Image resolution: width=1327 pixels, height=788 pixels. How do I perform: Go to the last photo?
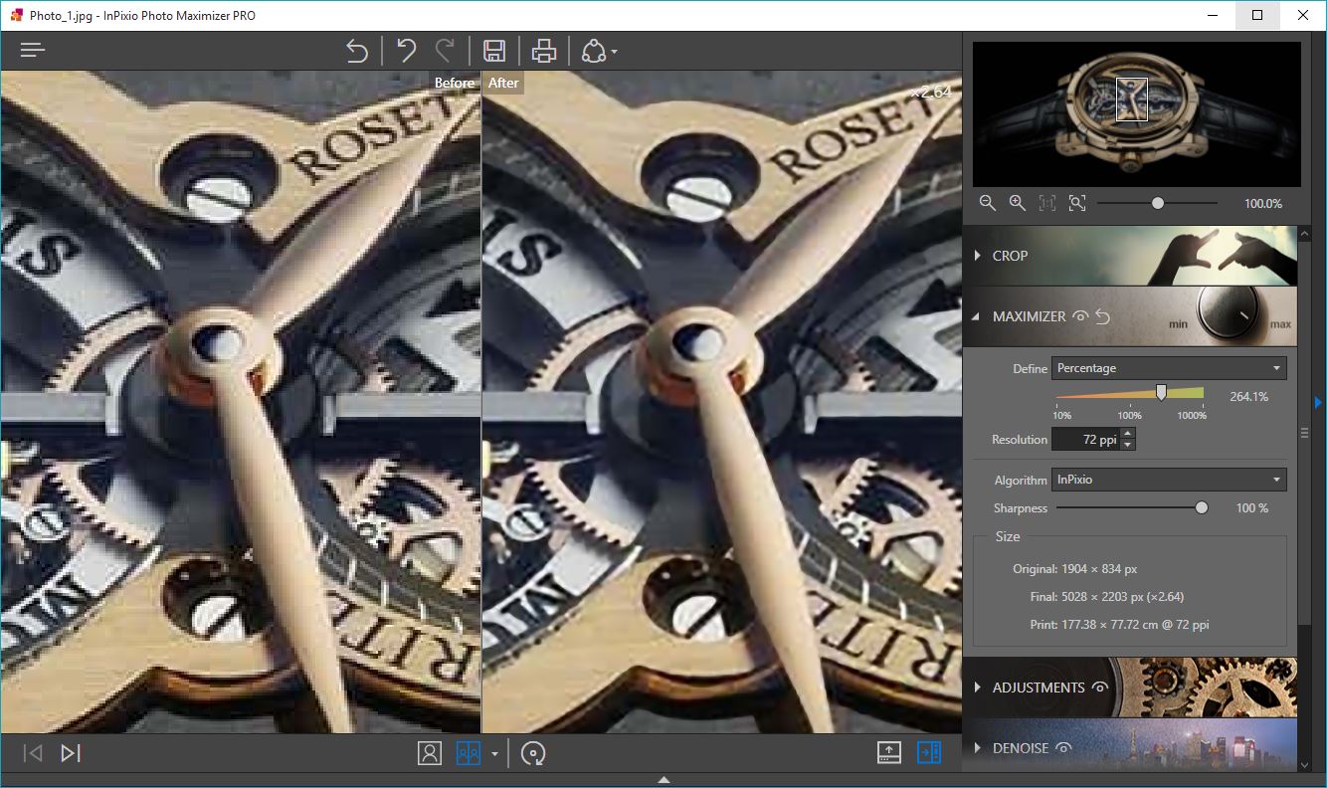tap(70, 753)
